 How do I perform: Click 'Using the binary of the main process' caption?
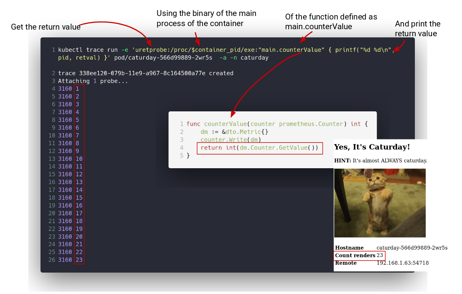[206, 18]
